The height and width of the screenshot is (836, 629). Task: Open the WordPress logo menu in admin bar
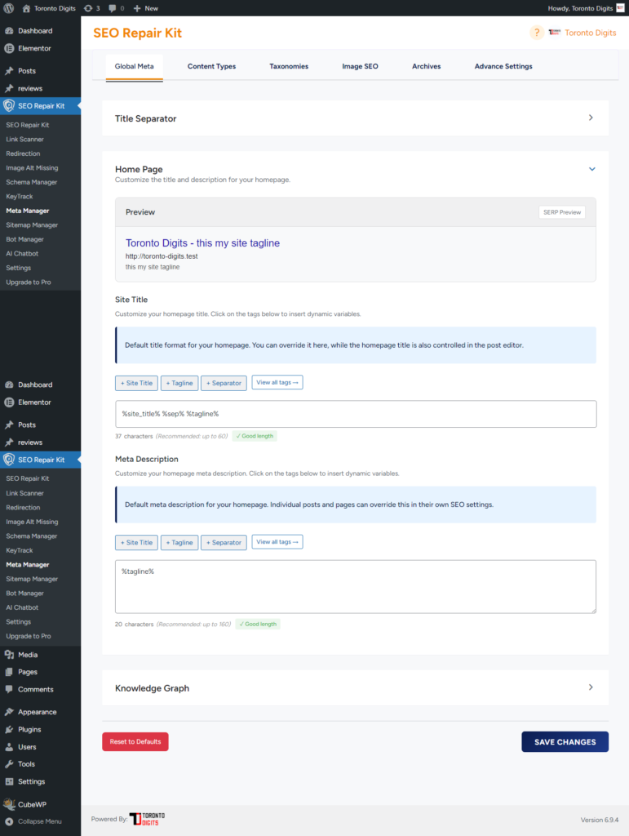point(8,8)
